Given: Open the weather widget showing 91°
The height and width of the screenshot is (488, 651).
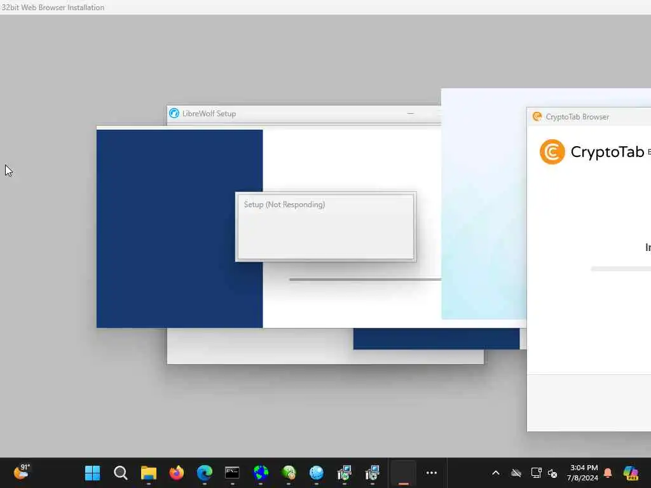Looking at the screenshot, I should 22,472.
